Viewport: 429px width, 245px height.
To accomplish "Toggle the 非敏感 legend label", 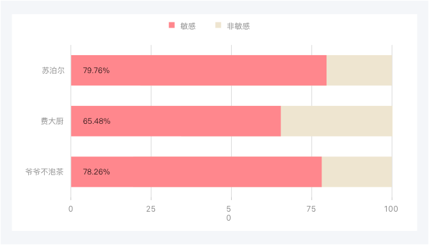I will 238,26.
